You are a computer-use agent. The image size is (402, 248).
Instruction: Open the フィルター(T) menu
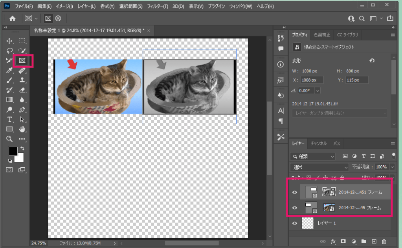click(x=157, y=7)
